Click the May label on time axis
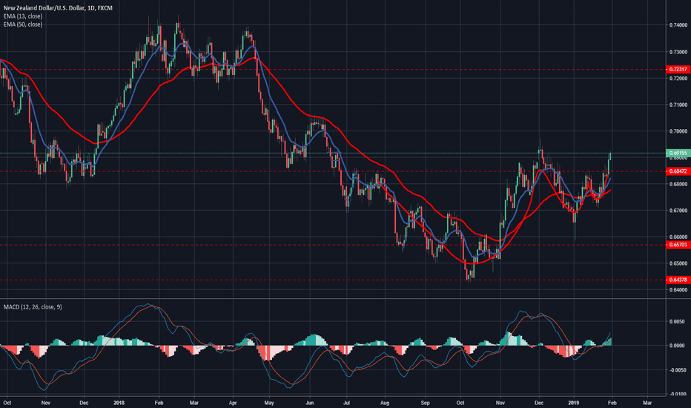Viewport: 691px width, 408px height. pyautogui.click(x=269, y=403)
